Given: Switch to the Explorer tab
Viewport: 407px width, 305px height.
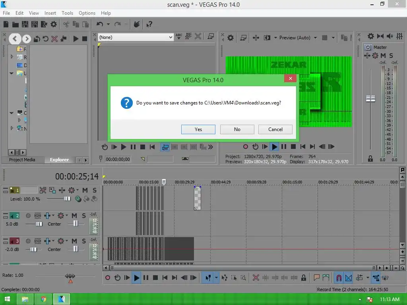Looking at the screenshot, I should [x=60, y=160].
